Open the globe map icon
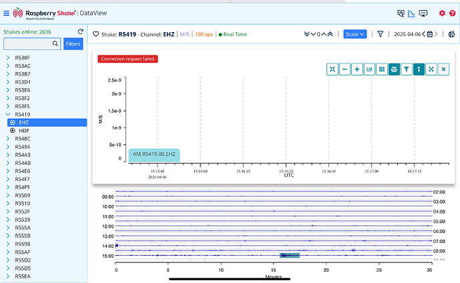 pos(451,34)
